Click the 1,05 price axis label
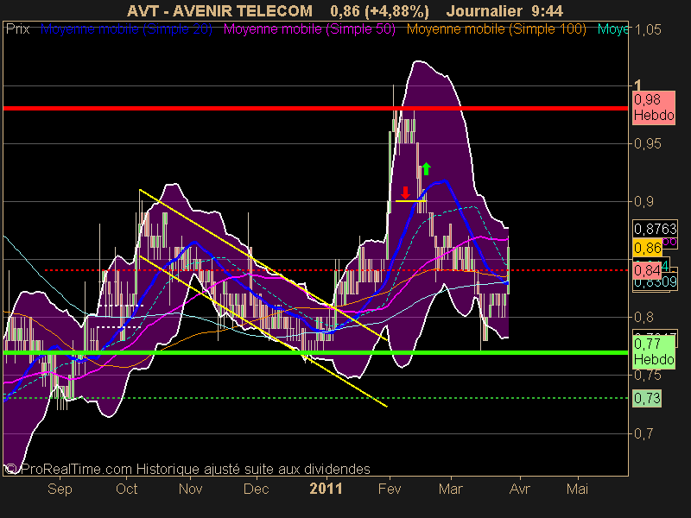691x518 pixels. click(648, 29)
